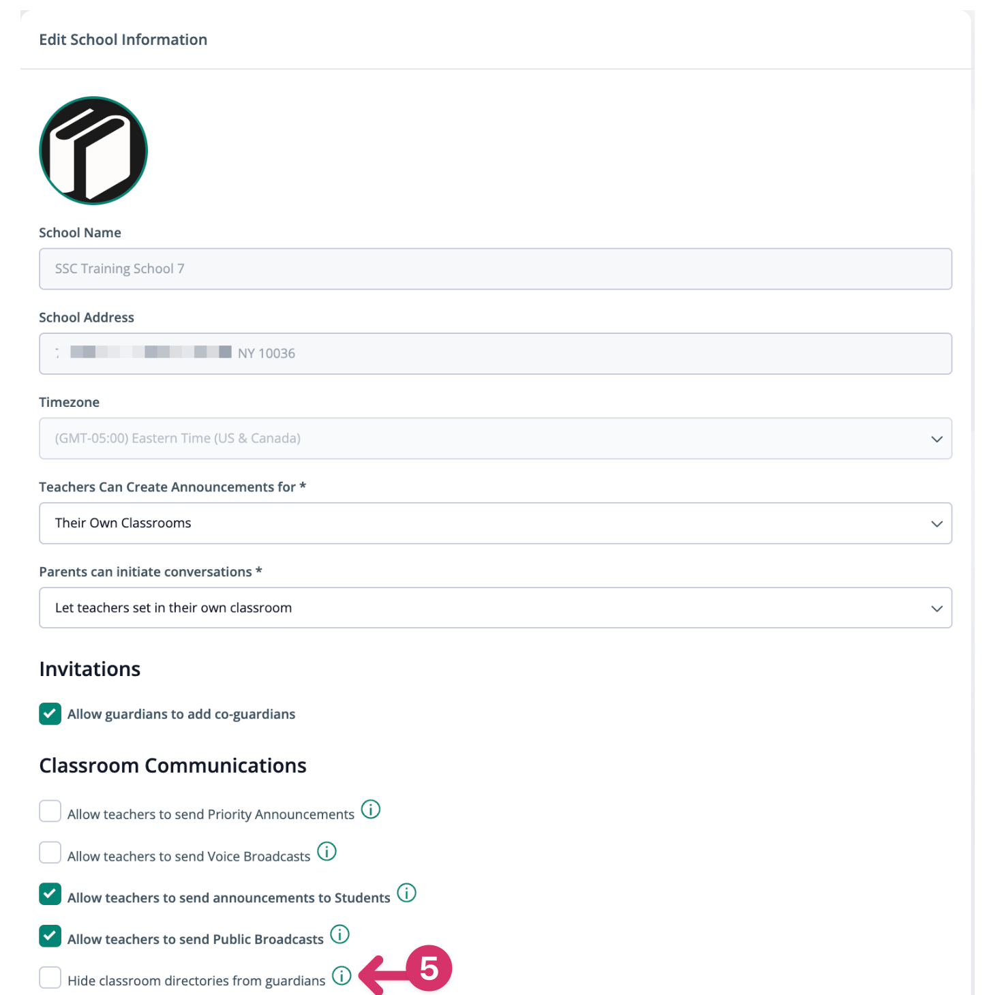
Task: Click the Edit School Information heading
Action: click(x=123, y=40)
